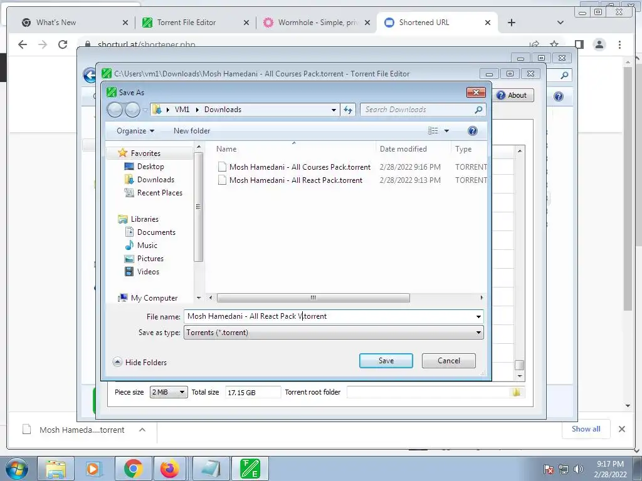Click the Forward arrow in Save As dialog
The width and height of the screenshot is (642, 481).
click(132, 110)
